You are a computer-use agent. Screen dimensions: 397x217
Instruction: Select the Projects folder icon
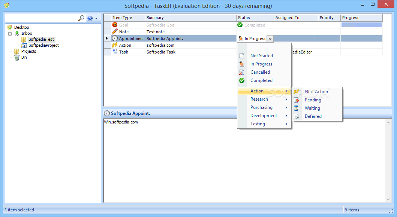tap(17, 51)
